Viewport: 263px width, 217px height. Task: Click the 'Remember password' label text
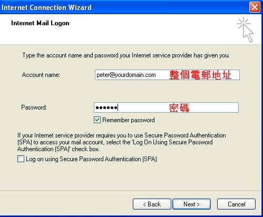tap(129, 120)
